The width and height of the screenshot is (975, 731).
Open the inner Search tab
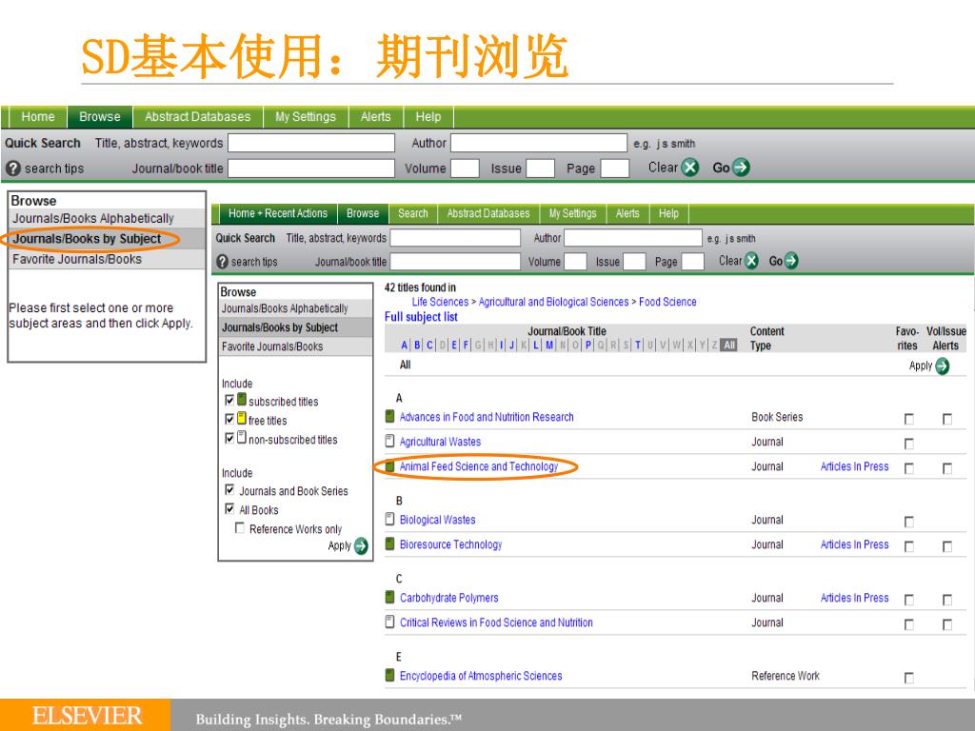(413, 214)
